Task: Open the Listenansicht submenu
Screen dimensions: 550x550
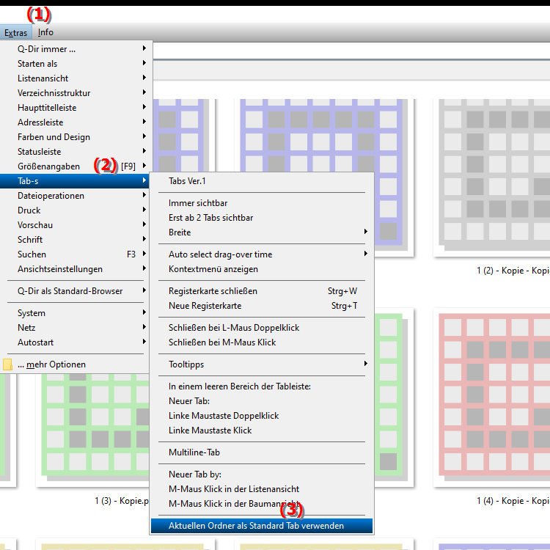Action: 76,78
